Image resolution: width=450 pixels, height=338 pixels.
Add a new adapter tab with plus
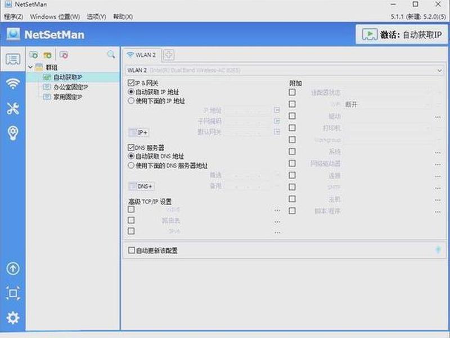[168, 55]
